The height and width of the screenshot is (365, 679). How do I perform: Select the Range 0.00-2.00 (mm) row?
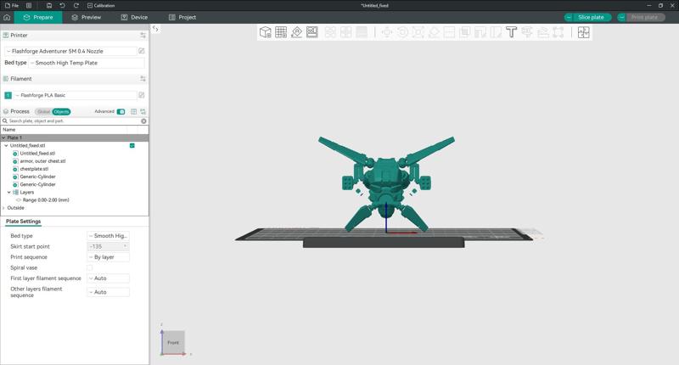[46, 200]
